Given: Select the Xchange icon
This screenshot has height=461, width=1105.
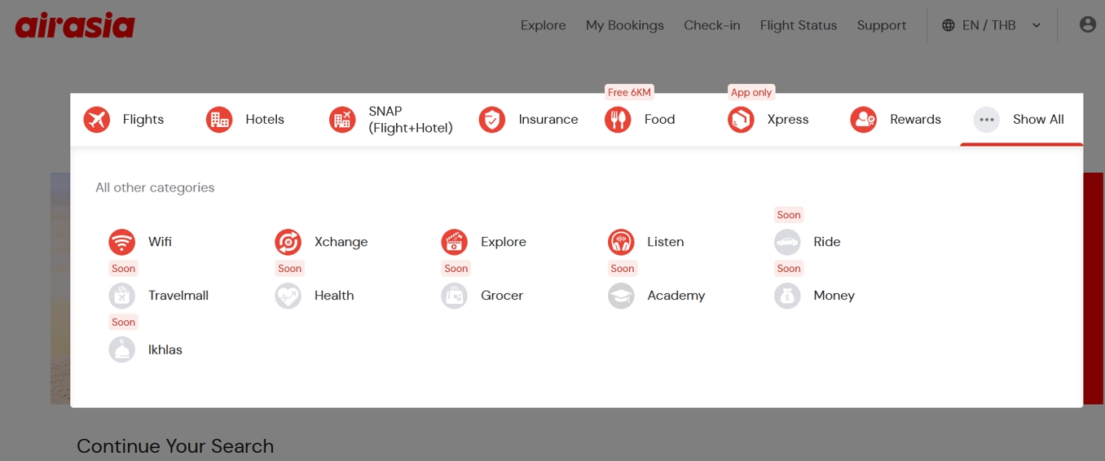Looking at the screenshot, I should pos(288,242).
